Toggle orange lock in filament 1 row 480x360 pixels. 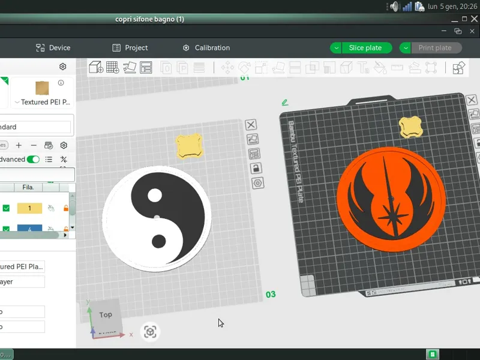66,208
